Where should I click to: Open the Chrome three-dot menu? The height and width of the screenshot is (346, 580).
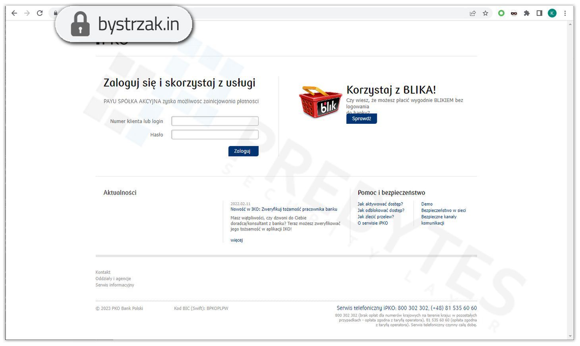[565, 13]
